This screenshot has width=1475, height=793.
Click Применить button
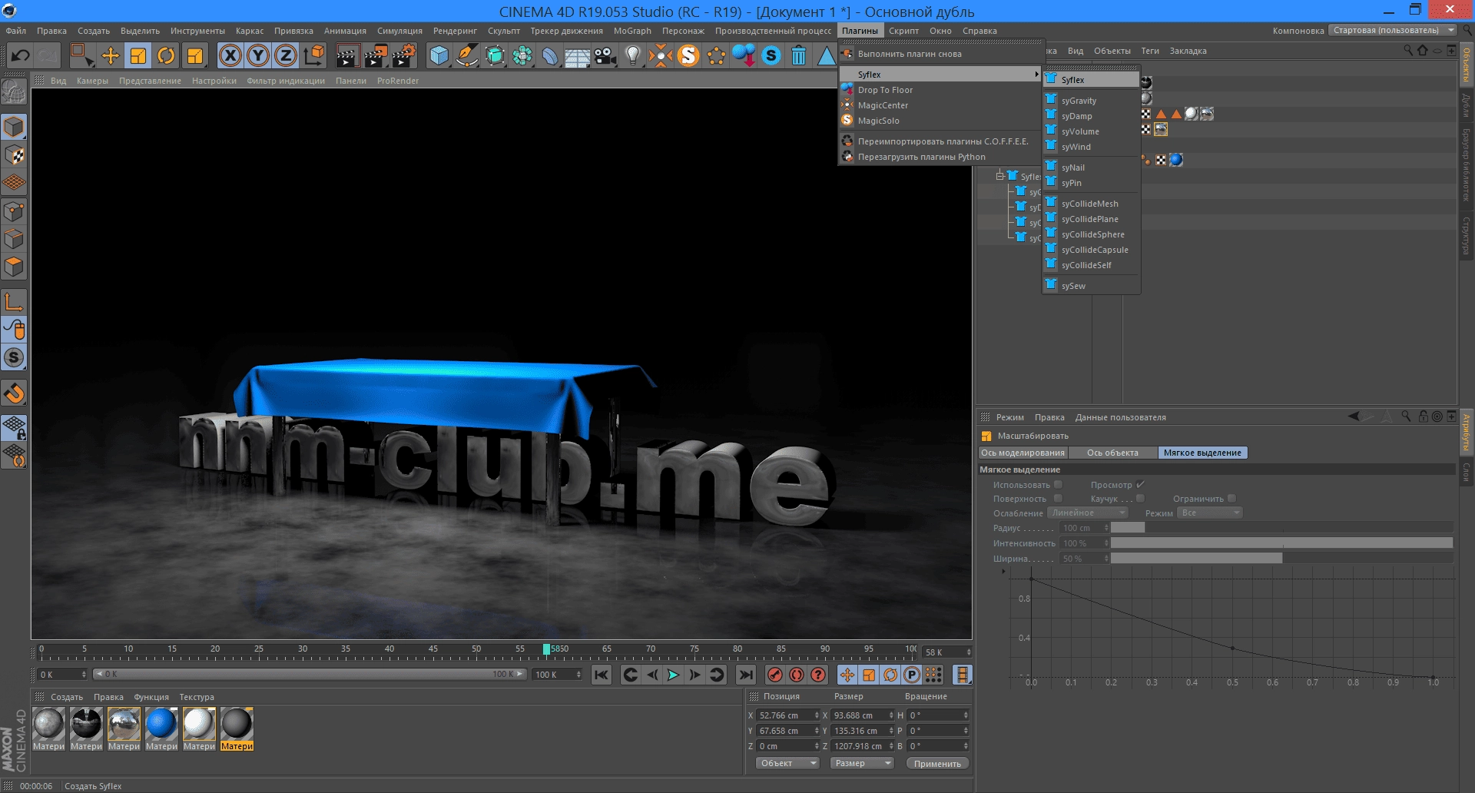coord(937,763)
